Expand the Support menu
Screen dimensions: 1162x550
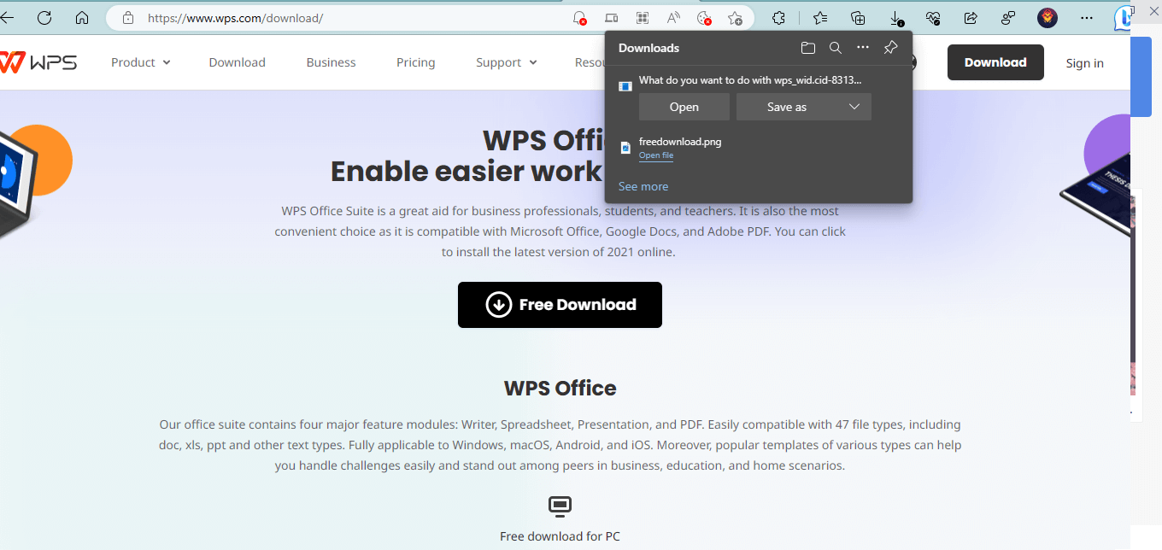(x=507, y=62)
